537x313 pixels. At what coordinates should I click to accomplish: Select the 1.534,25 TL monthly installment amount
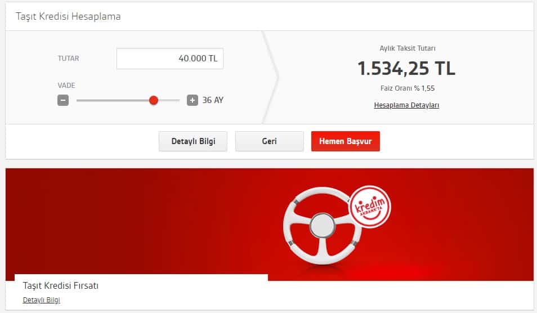406,68
